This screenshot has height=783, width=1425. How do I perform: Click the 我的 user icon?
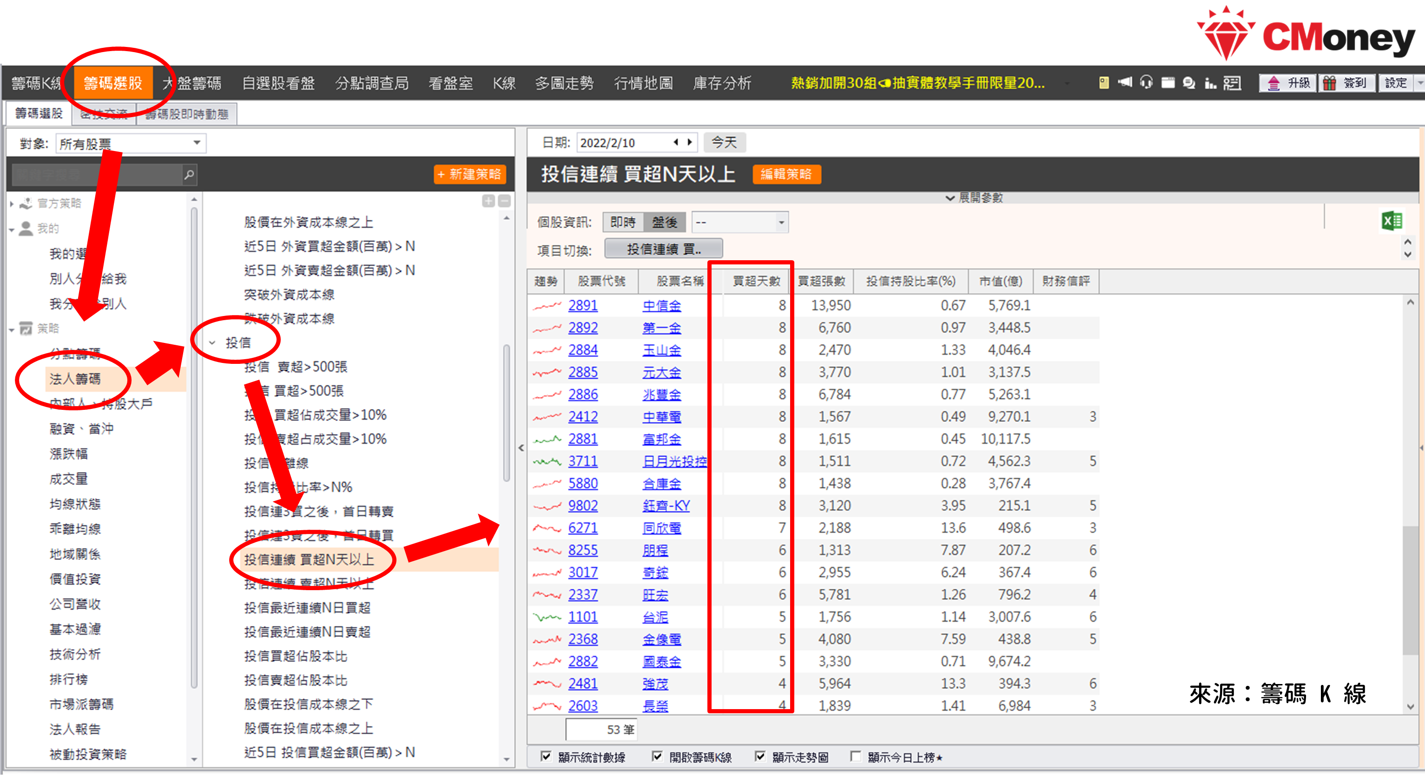tap(26, 228)
